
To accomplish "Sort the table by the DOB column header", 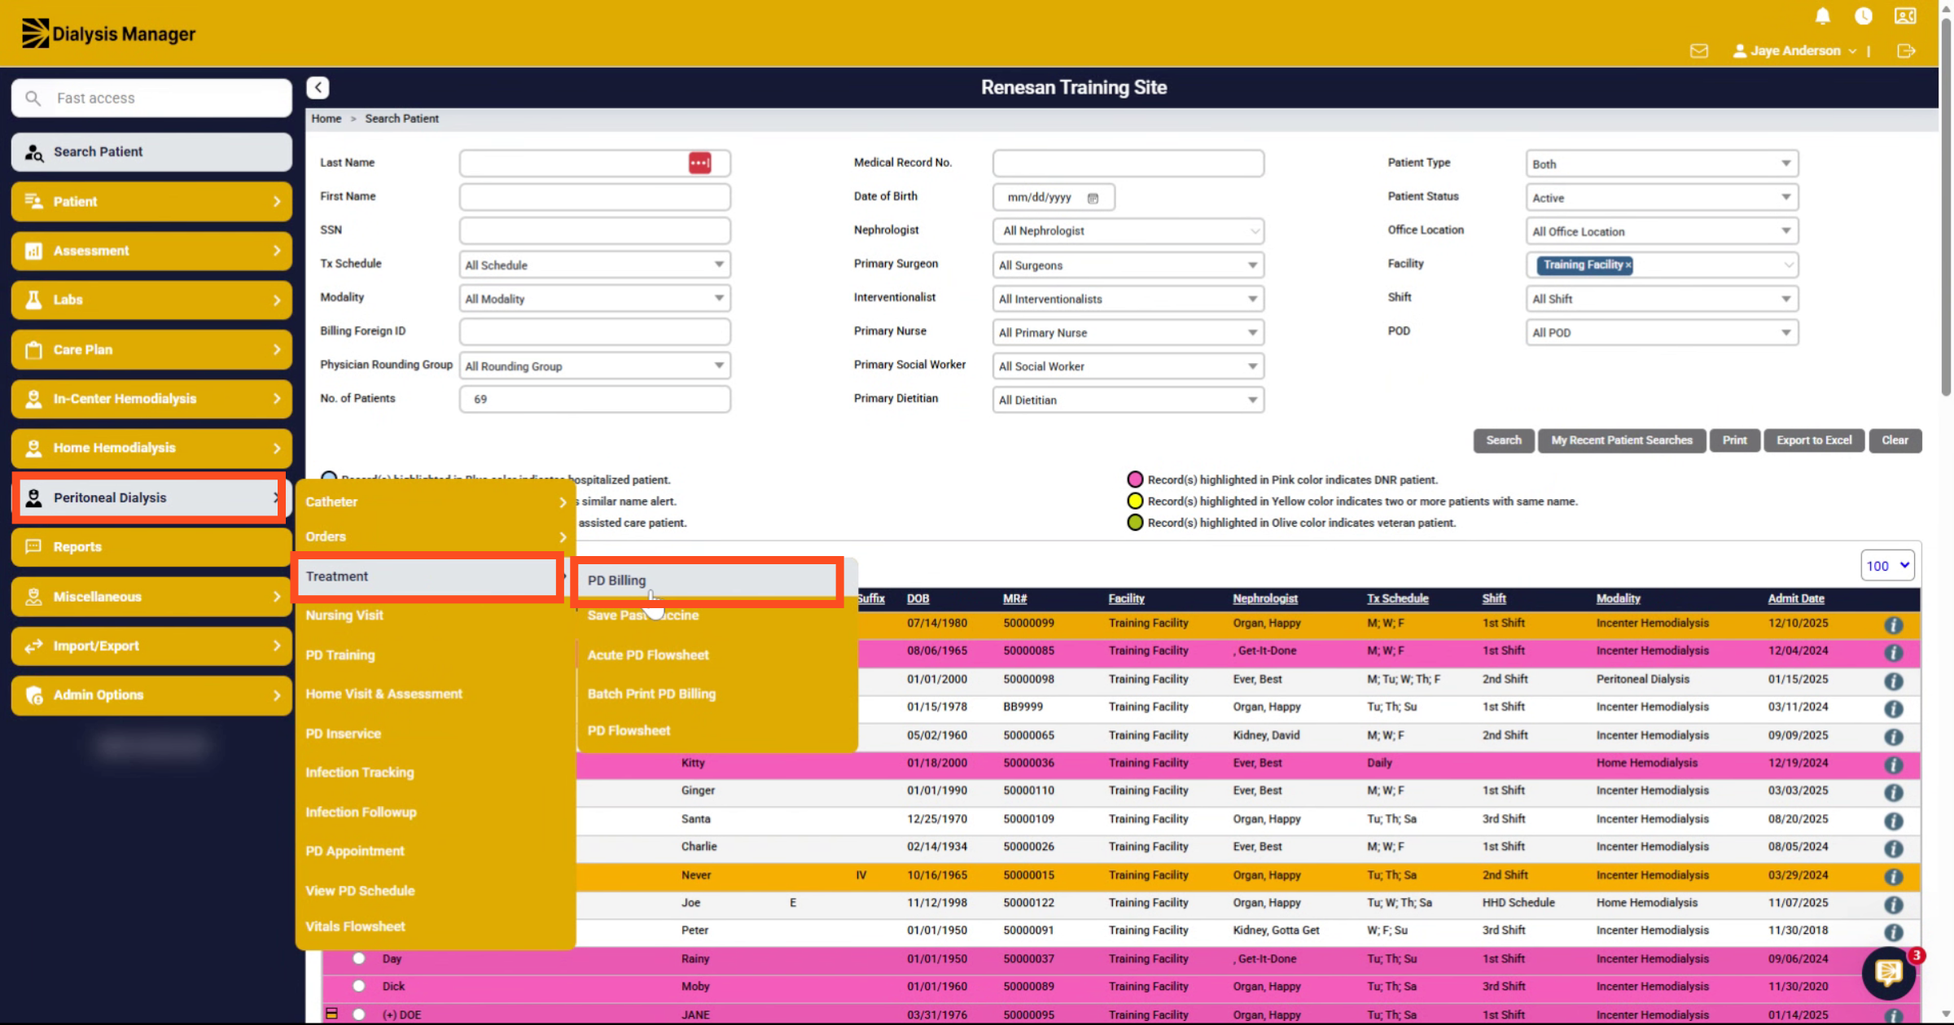I will coord(918,598).
